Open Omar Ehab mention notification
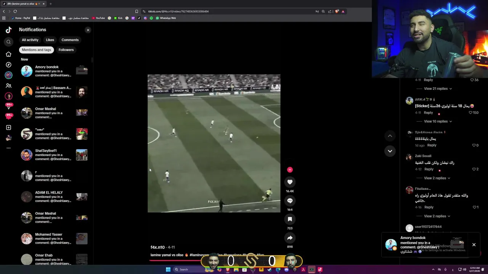Image resolution: width=488 pixels, height=274 pixels. click(54, 259)
